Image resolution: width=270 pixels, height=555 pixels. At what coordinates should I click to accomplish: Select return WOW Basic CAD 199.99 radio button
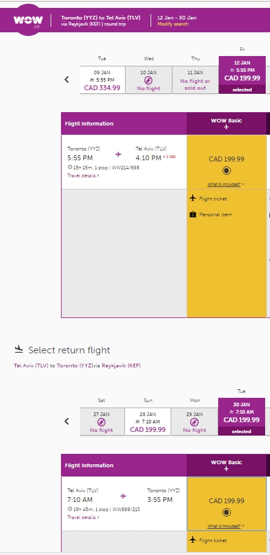[x=226, y=512]
